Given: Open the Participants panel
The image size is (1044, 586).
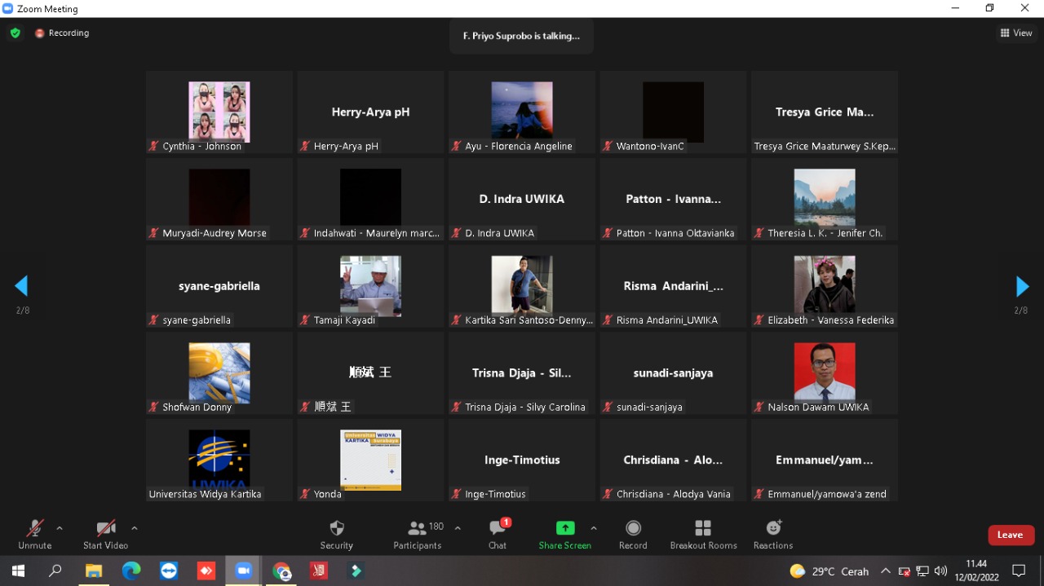Looking at the screenshot, I should pyautogui.click(x=418, y=535).
